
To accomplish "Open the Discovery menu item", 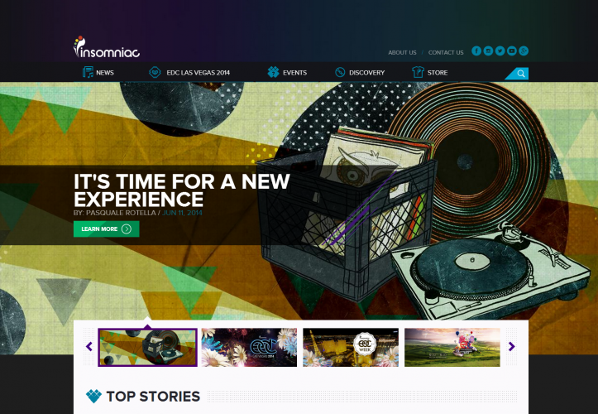I will pyautogui.click(x=360, y=72).
